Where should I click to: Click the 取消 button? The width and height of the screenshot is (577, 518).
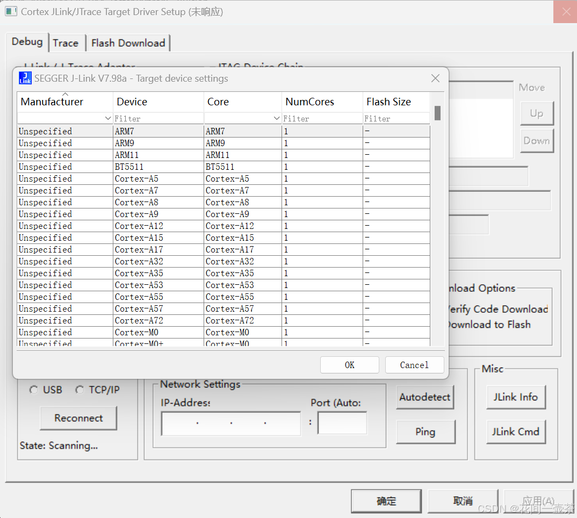click(463, 501)
